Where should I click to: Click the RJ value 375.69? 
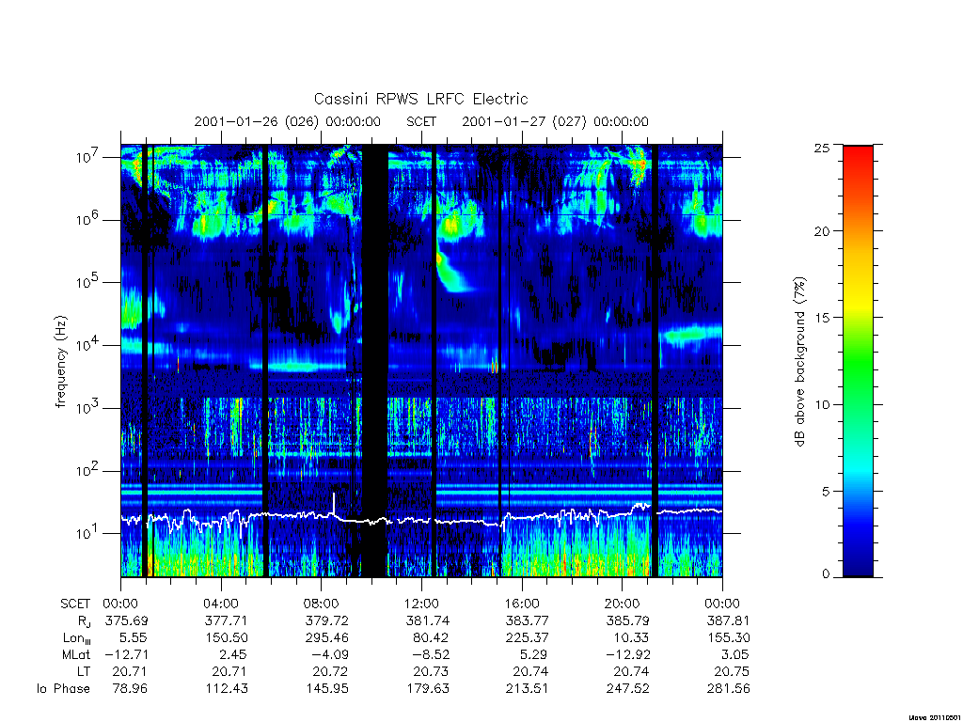127,620
